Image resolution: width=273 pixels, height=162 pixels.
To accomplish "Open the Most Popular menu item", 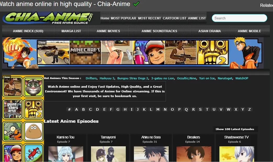I will (x=123, y=18).
